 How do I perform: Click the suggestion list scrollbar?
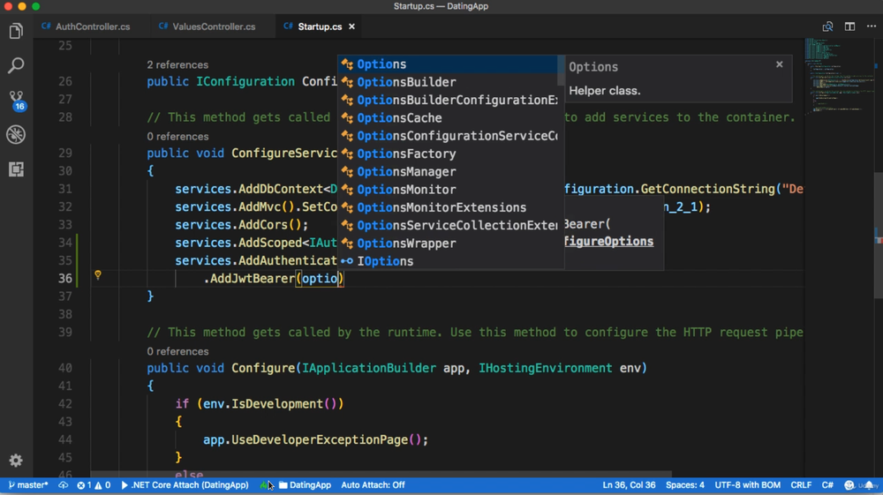(x=561, y=71)
